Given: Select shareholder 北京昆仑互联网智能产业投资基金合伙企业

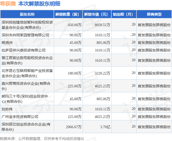Looking at the screenshot, I should coord(27,73).
